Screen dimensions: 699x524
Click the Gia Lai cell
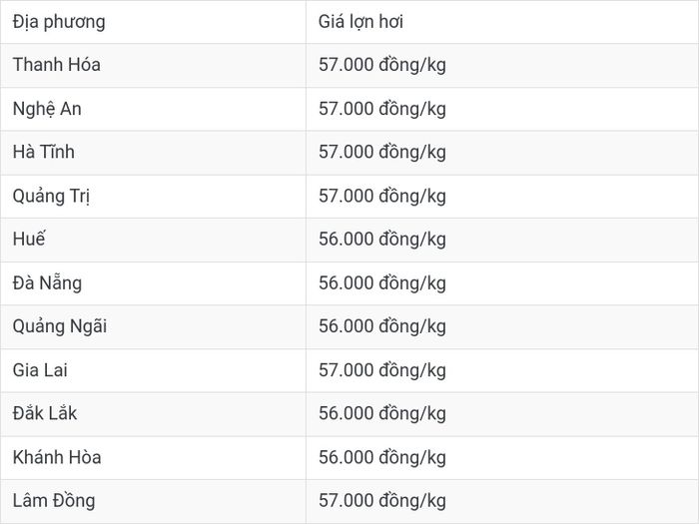[153, 370]
